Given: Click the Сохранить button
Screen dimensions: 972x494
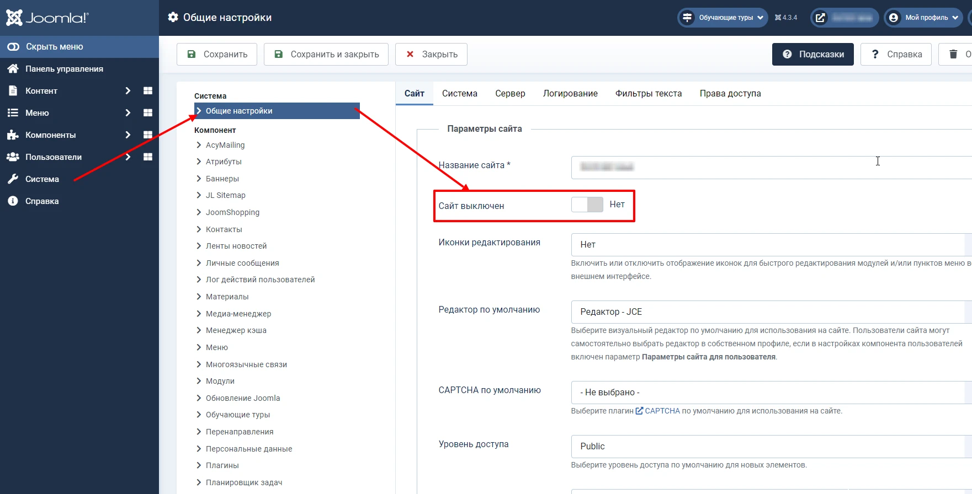Looking at the screenshot, I should click(217, 54).
